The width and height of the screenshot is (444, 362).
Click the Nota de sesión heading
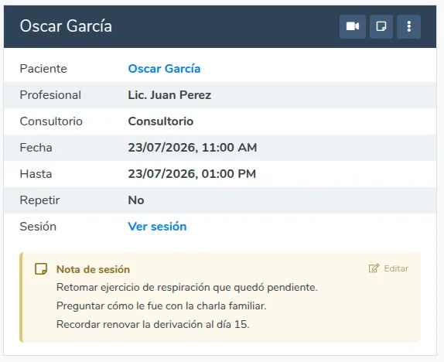tap(93, 269)
